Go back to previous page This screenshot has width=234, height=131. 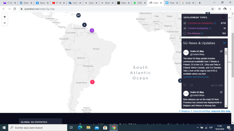click(x=4, y=9)
